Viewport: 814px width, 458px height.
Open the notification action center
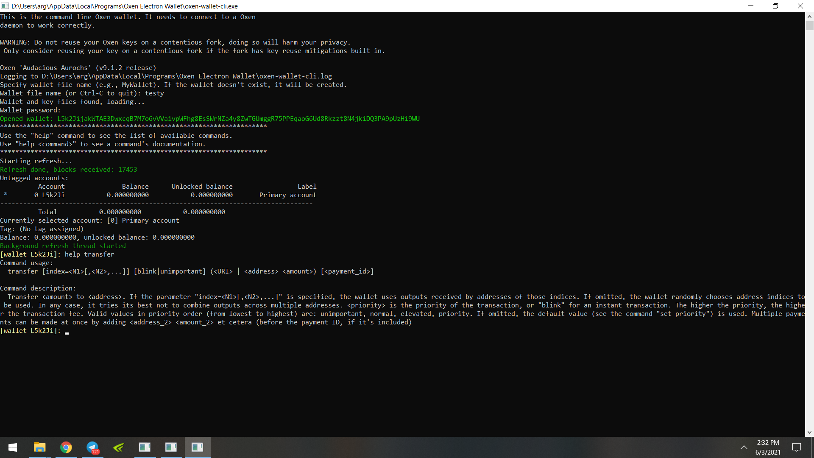pos(797,447)
